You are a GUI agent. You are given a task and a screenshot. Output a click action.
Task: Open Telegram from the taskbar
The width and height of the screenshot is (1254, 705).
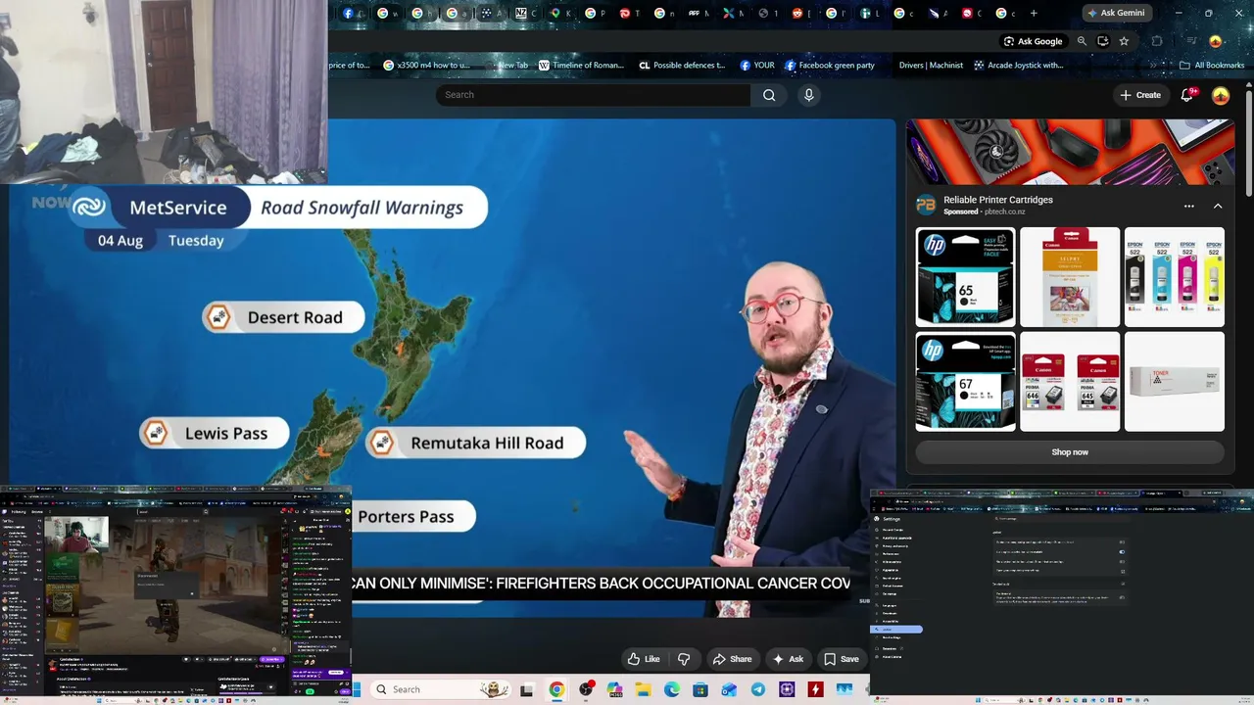[x=758, y=689]
